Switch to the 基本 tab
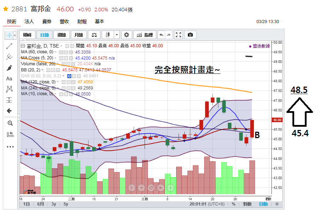319x213 pixels. 100,22
